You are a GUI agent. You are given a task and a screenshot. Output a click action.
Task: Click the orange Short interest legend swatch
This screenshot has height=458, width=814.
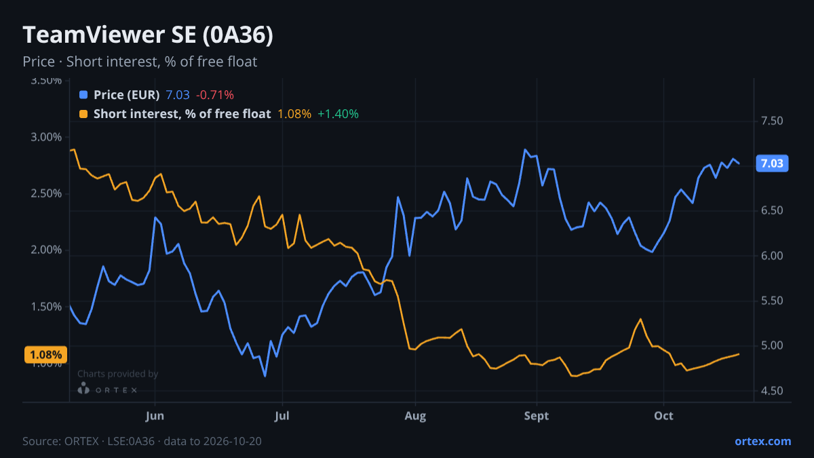[83, 114]
